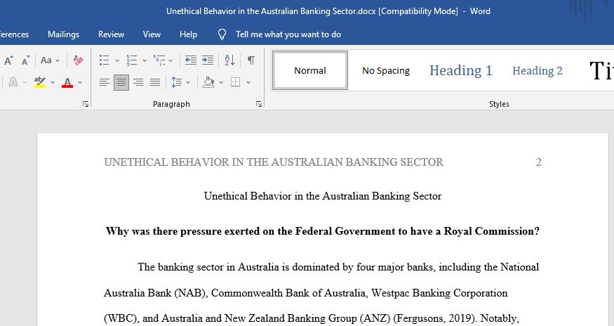Apply paragraph shading paint bucket
Screen dimensions: 614x326
[x=208, y=82]
